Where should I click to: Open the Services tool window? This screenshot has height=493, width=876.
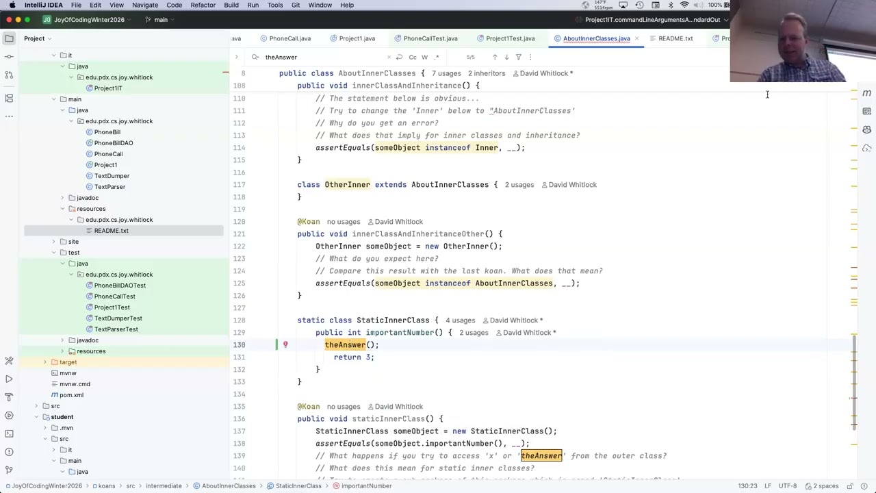coord(9,416)
